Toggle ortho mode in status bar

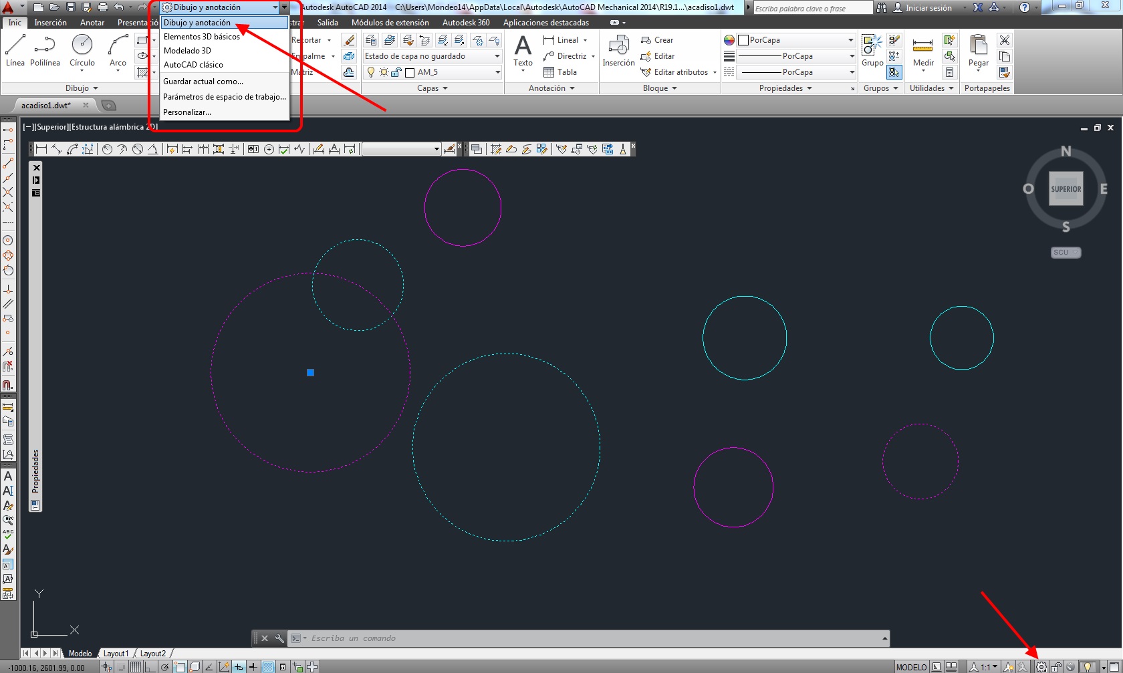point(150,667)
